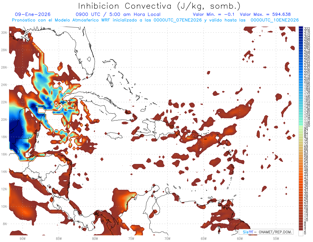The width and height of the screenshot is (313, 242).
Task: Click the "85W" longitude label
Action: pos(59,239)
